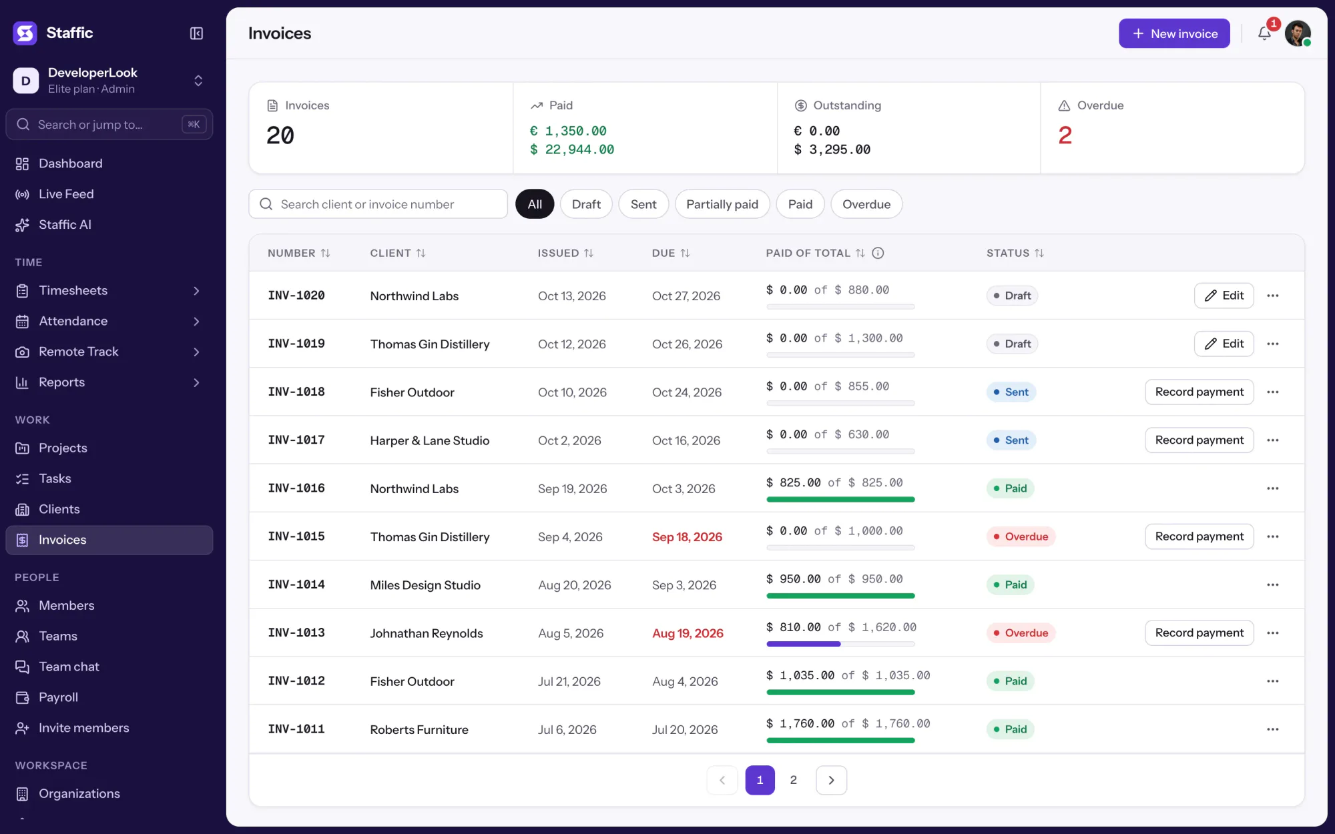Focus the client or invoice search field

[x=378, y=204]
